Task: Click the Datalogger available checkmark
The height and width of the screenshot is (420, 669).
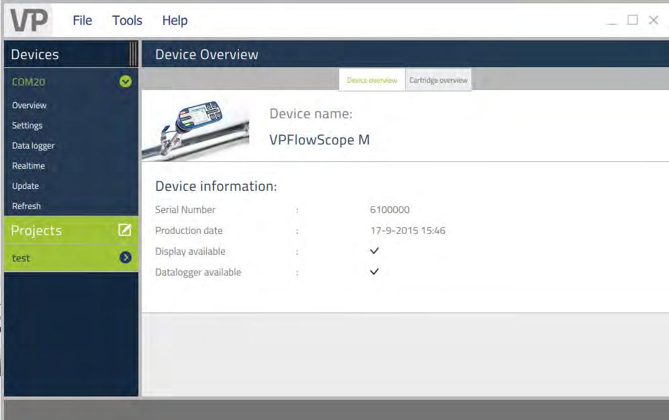Action: pyautogui.click(x=374, y=271)
